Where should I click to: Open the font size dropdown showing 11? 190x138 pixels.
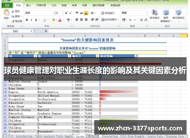tap(62, 13)
